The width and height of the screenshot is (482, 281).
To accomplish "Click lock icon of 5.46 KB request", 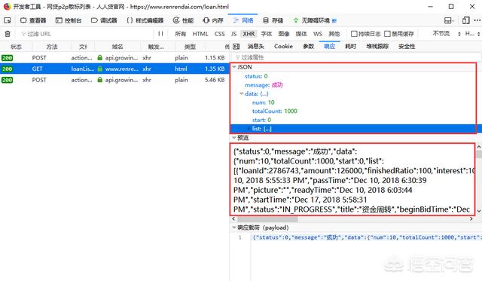I will (99, 80).
